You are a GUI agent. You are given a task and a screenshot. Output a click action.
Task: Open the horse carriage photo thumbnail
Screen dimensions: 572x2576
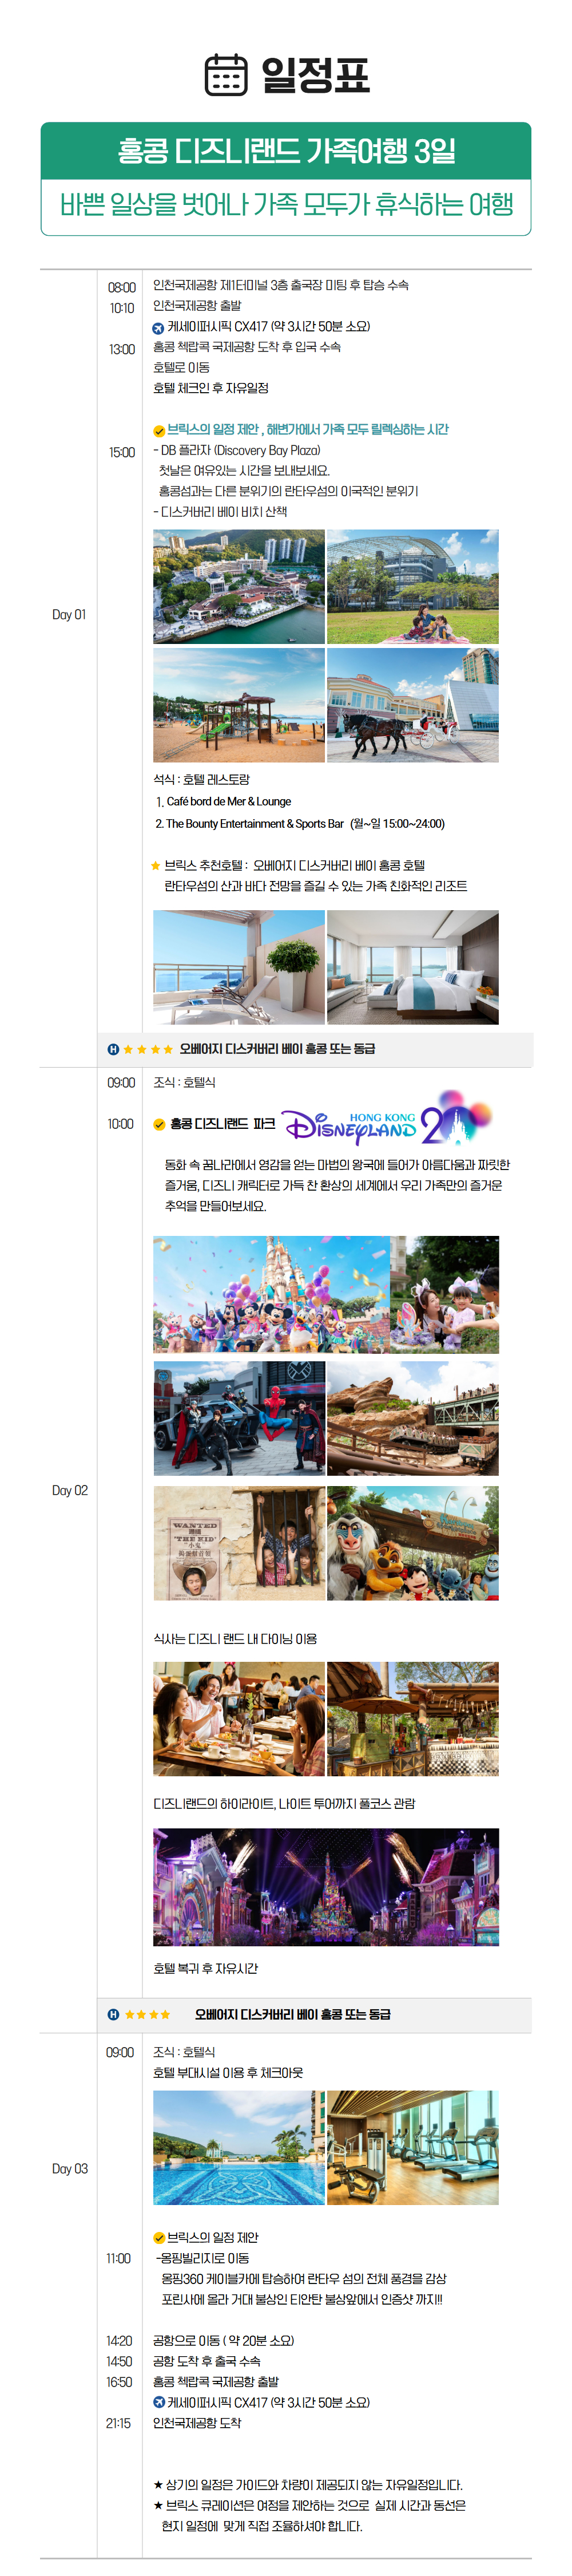click(412, 706)
